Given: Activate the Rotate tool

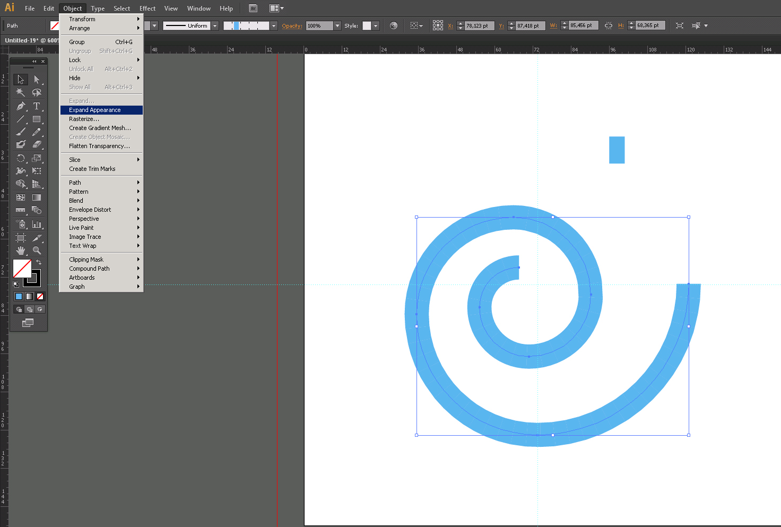Looking at the screenshot, I should click(x=21, y=158).
